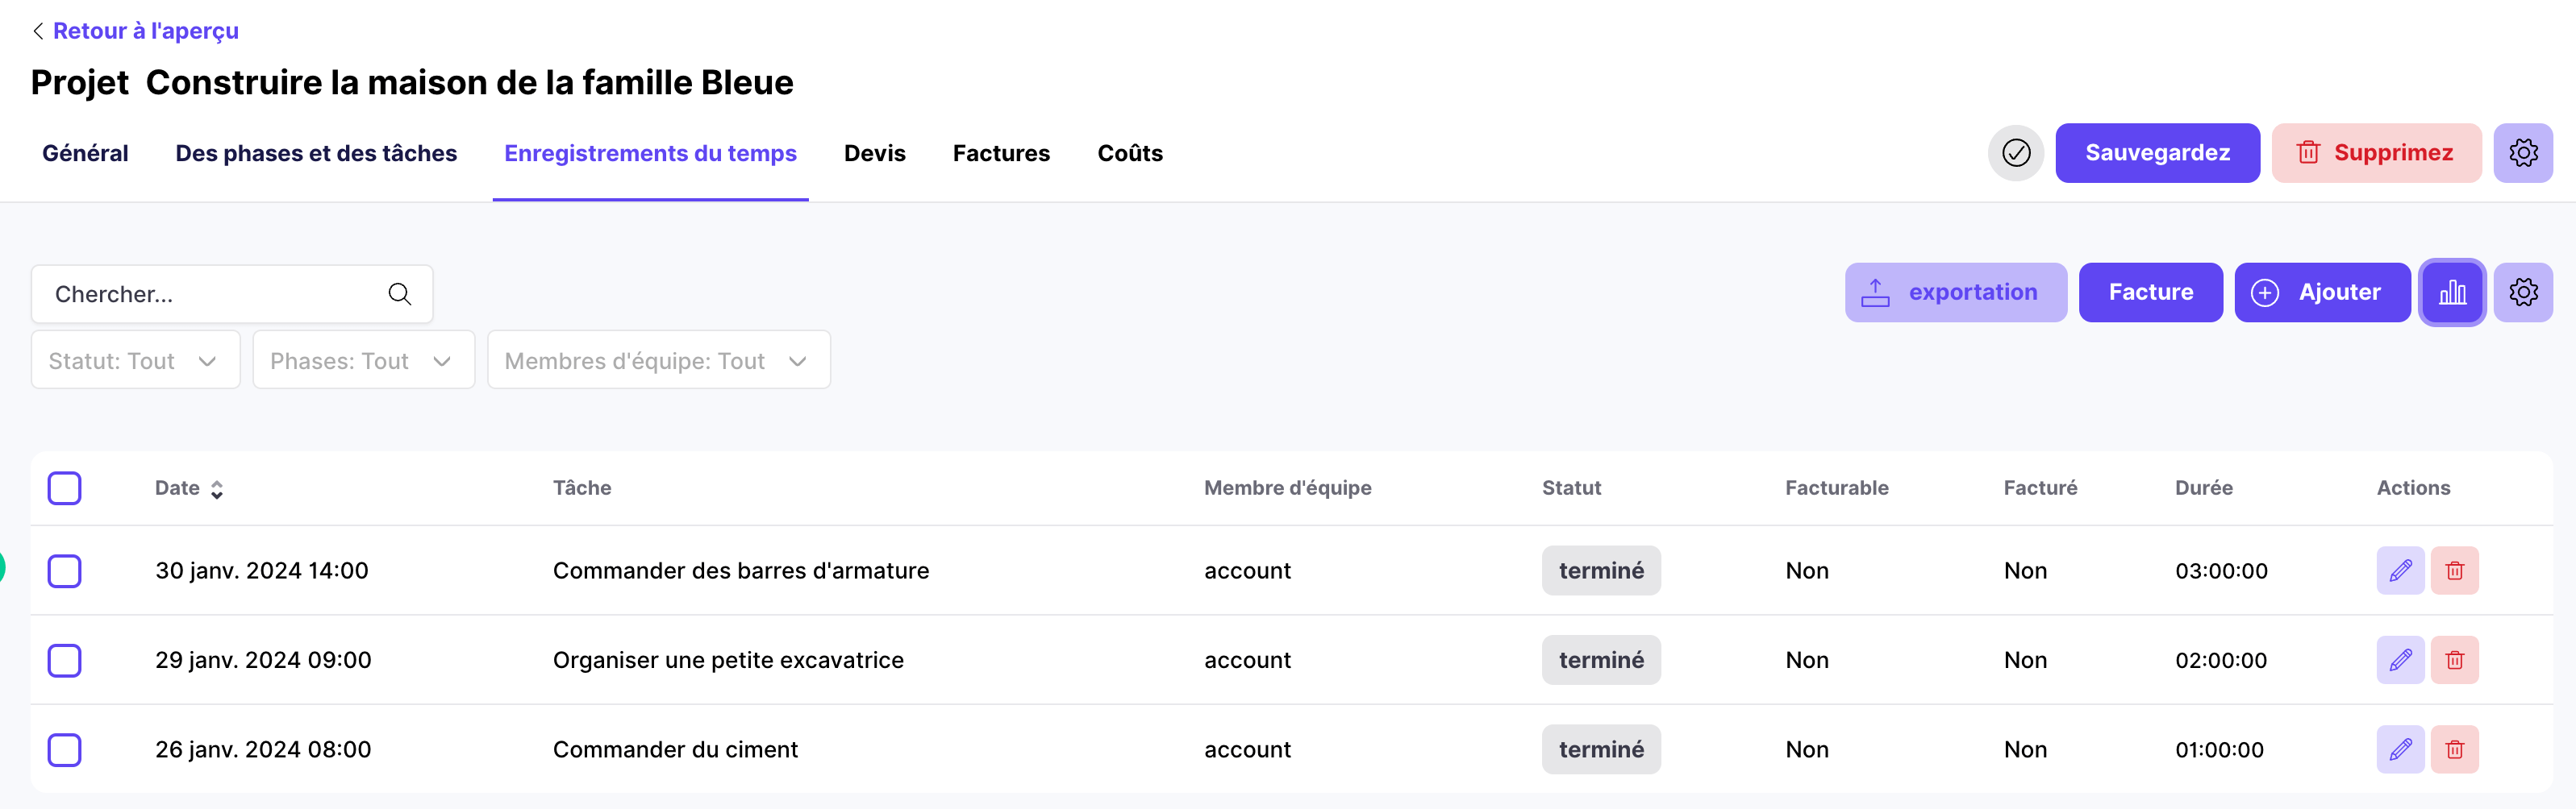
Task: Check the 26 janv. 2024 row checkbox
Action: tap(64, 749)
